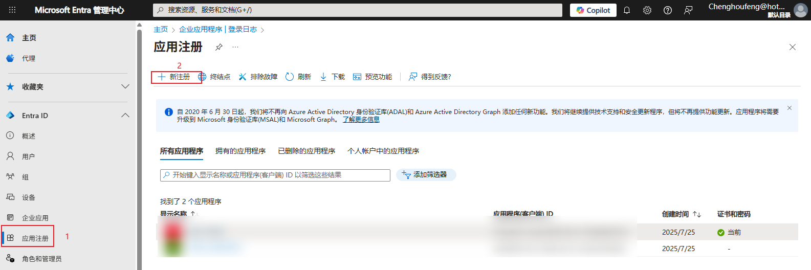Screen dimensions: 811x270
Task: Open the settings gear in header
Action: pos(647,10)
